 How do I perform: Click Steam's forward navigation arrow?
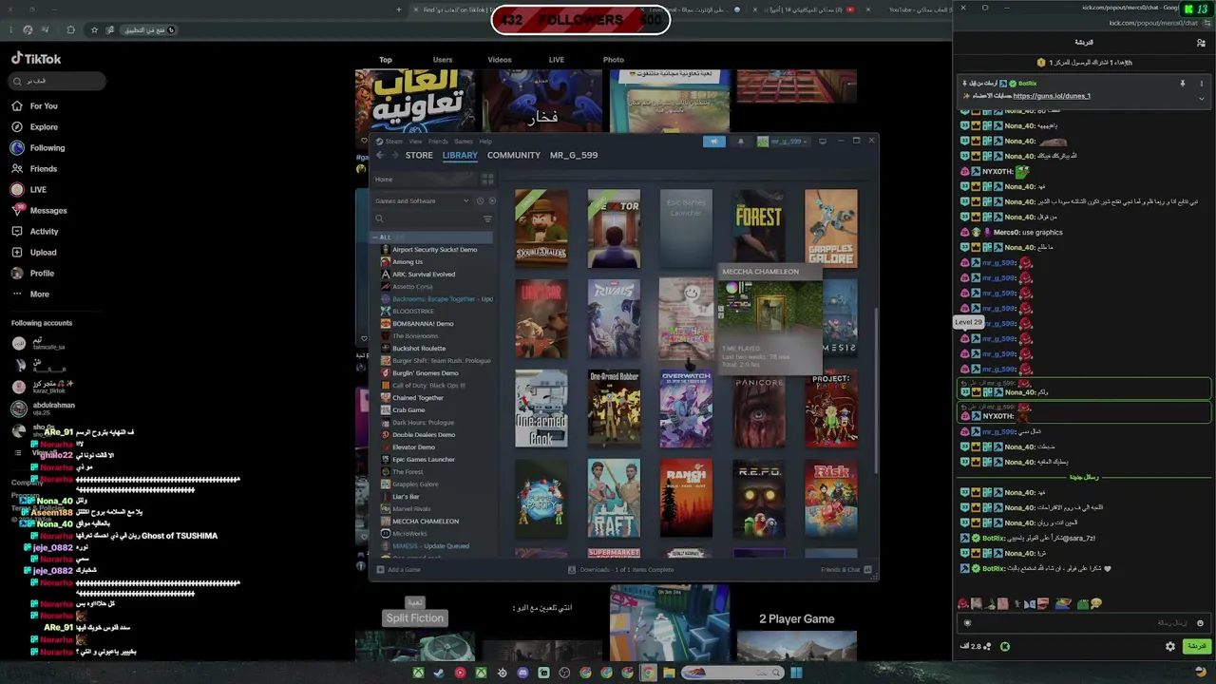pyautogui.click(x=394, y=155)
